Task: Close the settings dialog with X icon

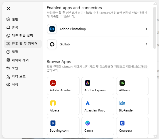Action: [9, 9]
